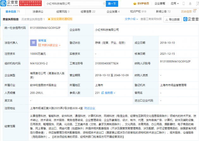Click the mobile phone icon in header
Screen dimensions: 199x141
[x=184, y=3]
